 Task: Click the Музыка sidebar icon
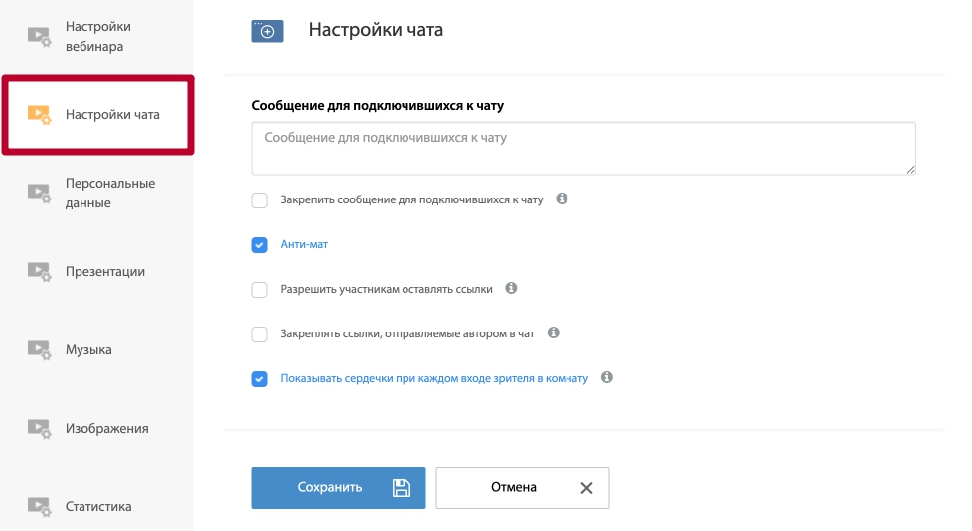click(39, 350)
